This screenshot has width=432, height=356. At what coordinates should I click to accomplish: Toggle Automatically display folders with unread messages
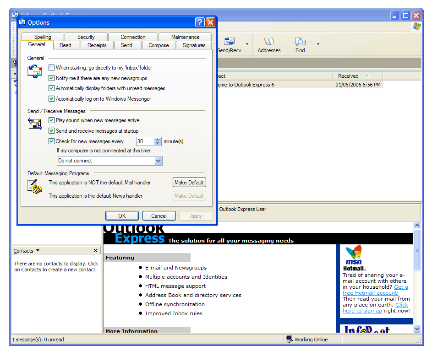pos(51,88)
